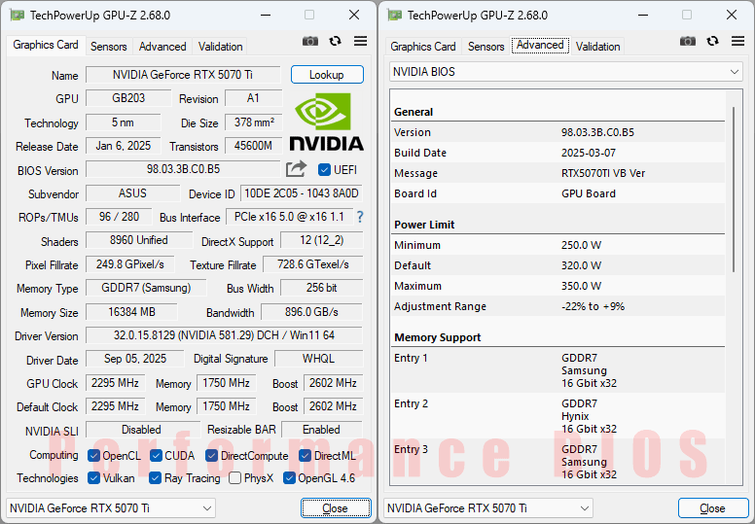This screenshot has height=524, width=755.
Task: Click the refresh icon in Advanced window
Action: click(712, 42)
